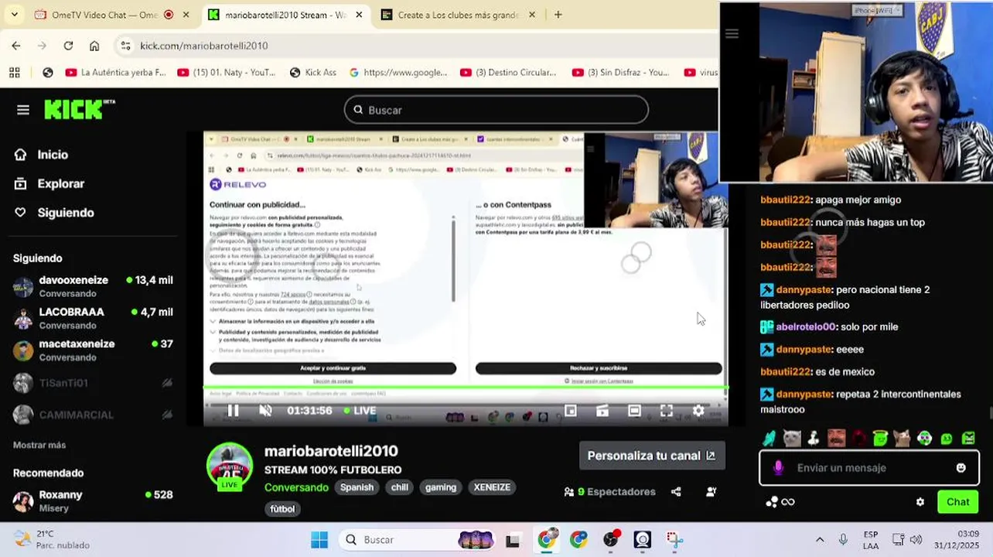Click LIVE indicator in player

tap(360, 411)
